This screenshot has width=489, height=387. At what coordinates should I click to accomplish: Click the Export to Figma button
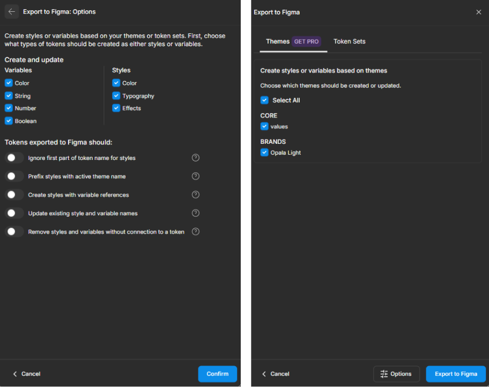(455, 374)
